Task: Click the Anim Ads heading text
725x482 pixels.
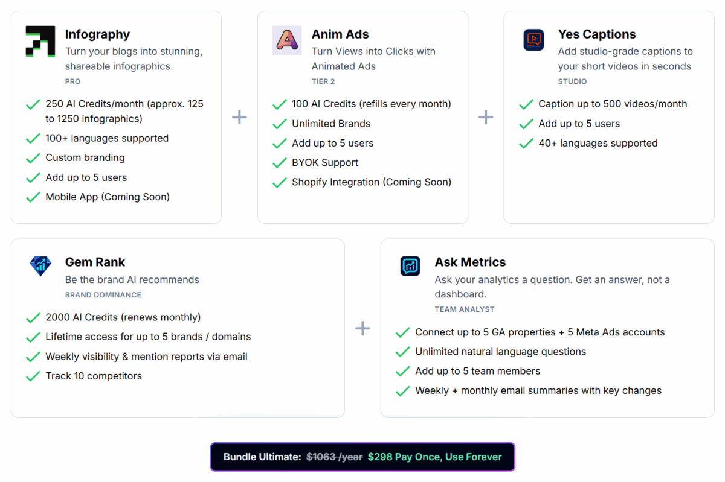Action: (x=340, y=34)
